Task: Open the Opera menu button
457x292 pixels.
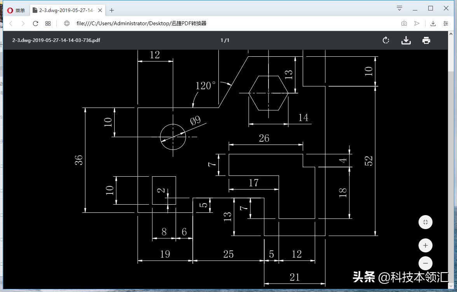Action: 16,10
